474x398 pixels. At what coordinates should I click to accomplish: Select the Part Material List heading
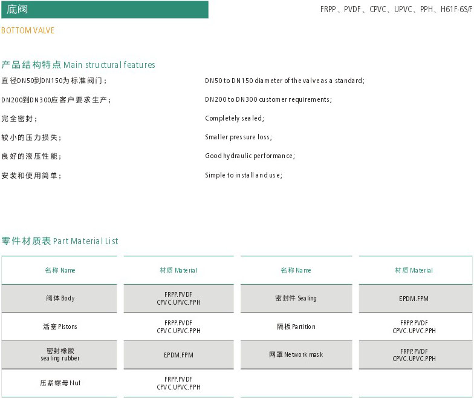click(x=60, y=241)
